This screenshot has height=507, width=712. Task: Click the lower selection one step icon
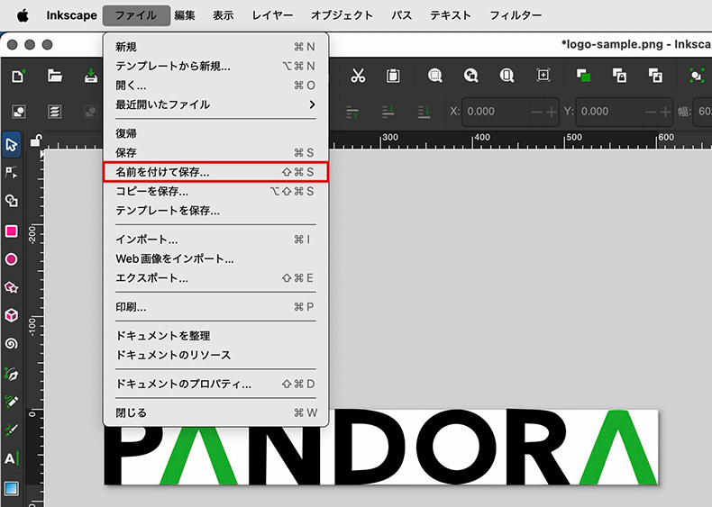(388, 112)
